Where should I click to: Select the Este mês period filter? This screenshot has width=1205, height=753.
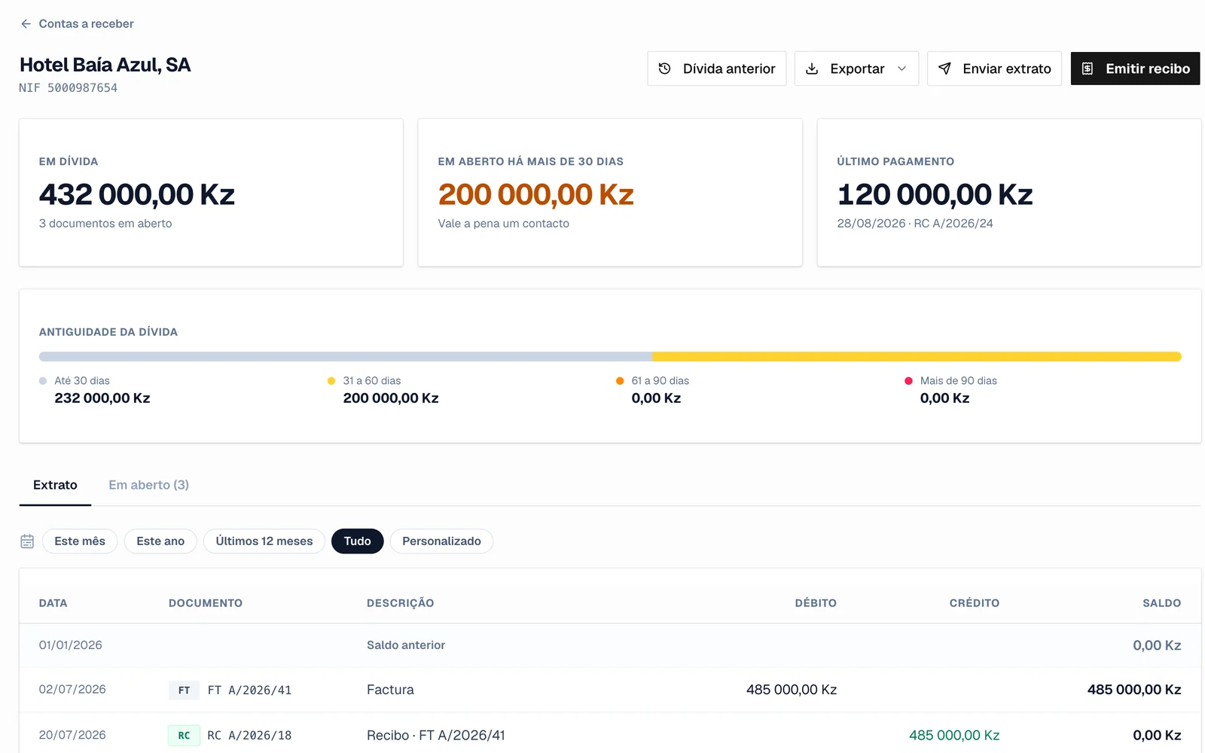click(x=80, y=541)
